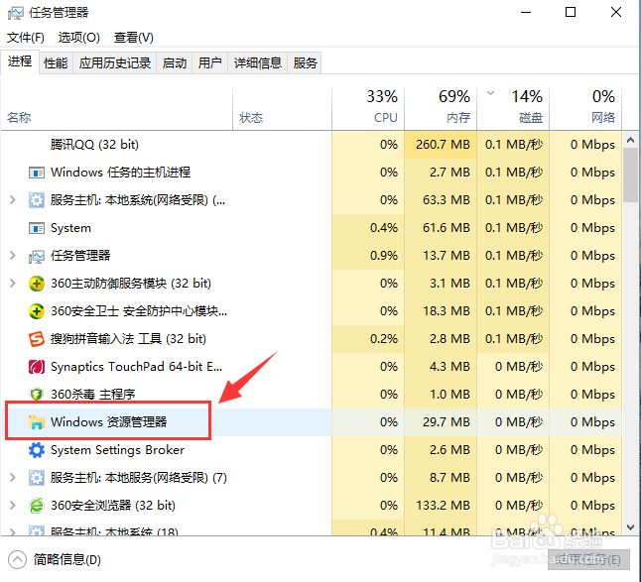Select the System Settings Broker name
This screenshot has width=641, height=582.
pos(117,450)
